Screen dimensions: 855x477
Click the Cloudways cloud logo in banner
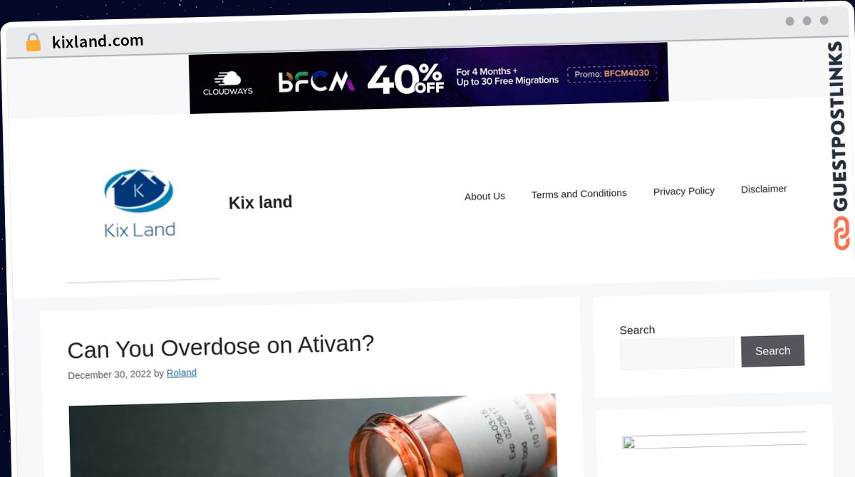click(x=228, y=83)
